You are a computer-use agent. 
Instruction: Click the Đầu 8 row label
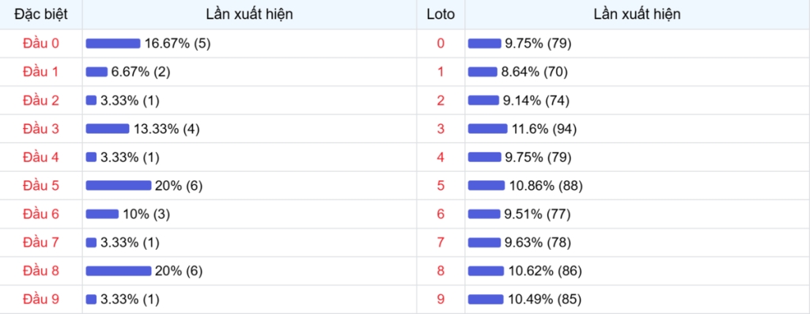41,270
